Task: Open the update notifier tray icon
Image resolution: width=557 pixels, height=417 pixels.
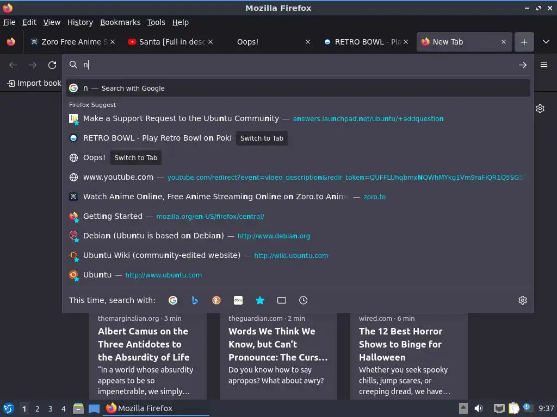Action: [528, 408]
